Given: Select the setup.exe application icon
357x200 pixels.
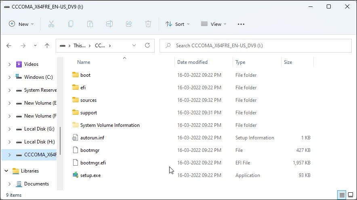Looking at the screenshot, I should pyautogui.click(x=76, y=175).
